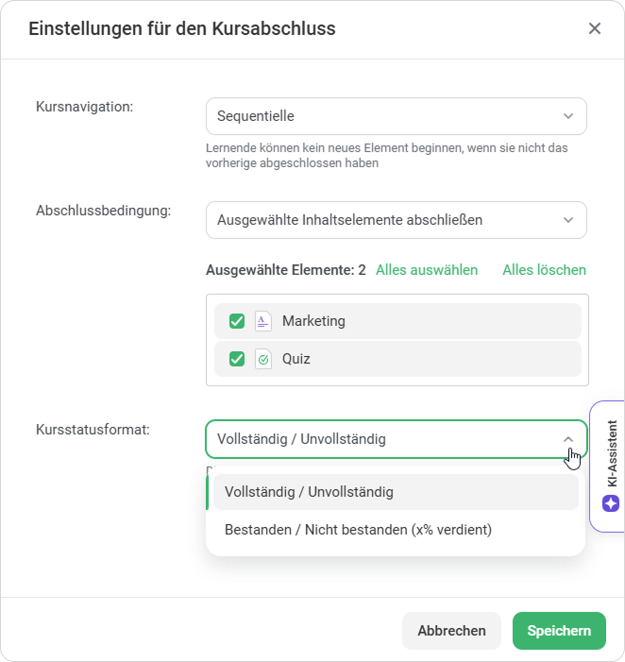
Task: Click the Alles löschen link
Action: [544, 270]
